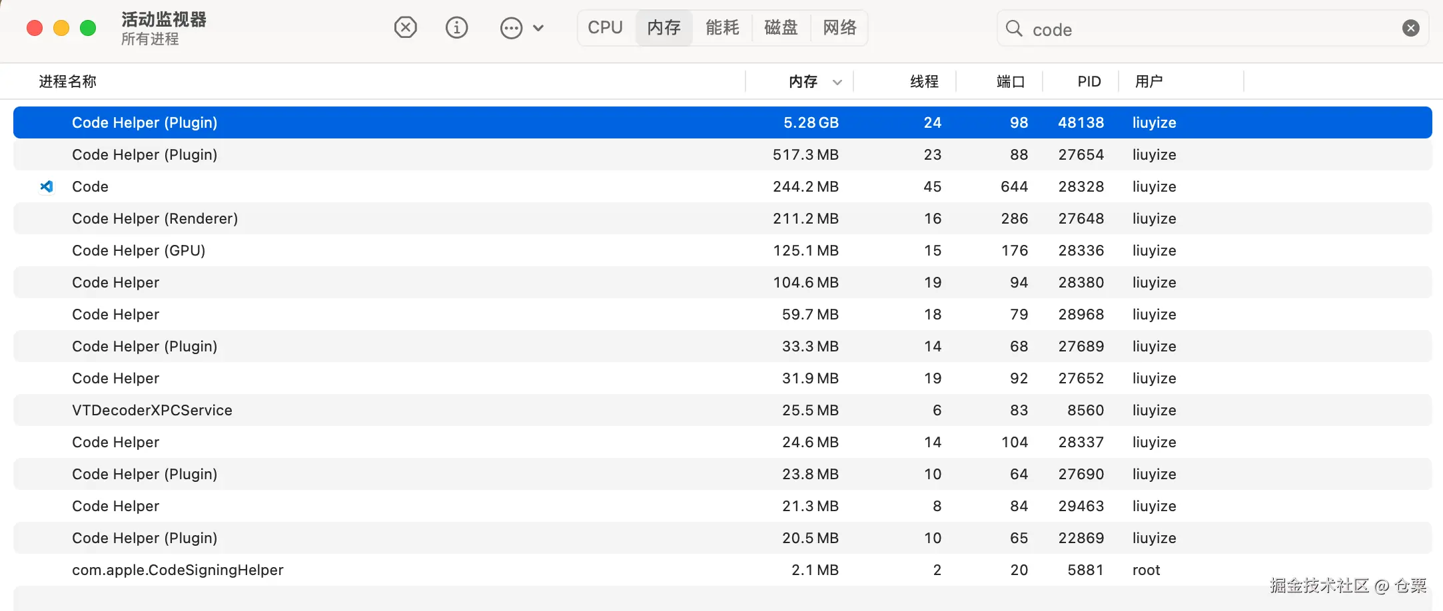
Task: Open the 网络 tab
Action: 839,28
